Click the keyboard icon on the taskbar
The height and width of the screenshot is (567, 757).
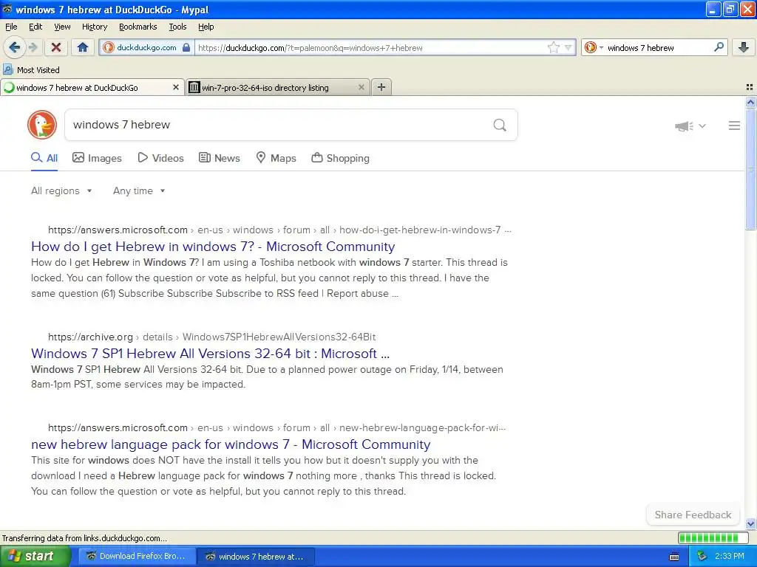[x=674, y=557]
